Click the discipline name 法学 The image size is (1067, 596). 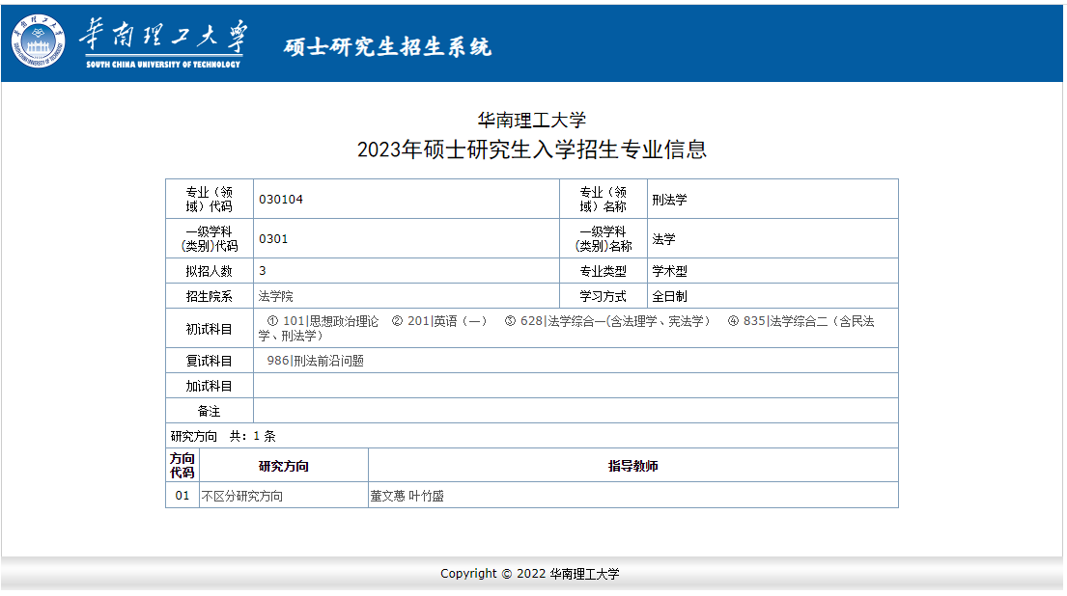click(x=663, y=239)
